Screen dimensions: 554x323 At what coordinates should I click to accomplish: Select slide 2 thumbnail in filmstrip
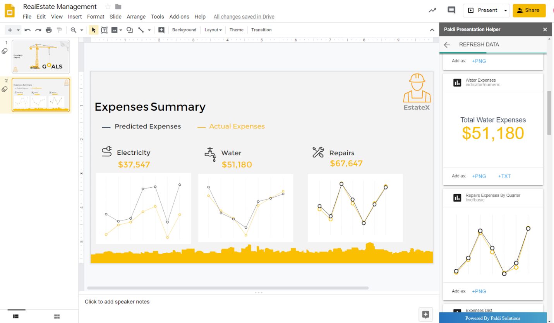(41, 94)
